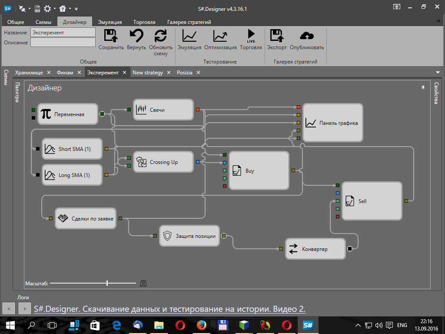The image size is (445, 334).
Task: Click the Обновить схему refresh icon
Action: coord(161,36)
